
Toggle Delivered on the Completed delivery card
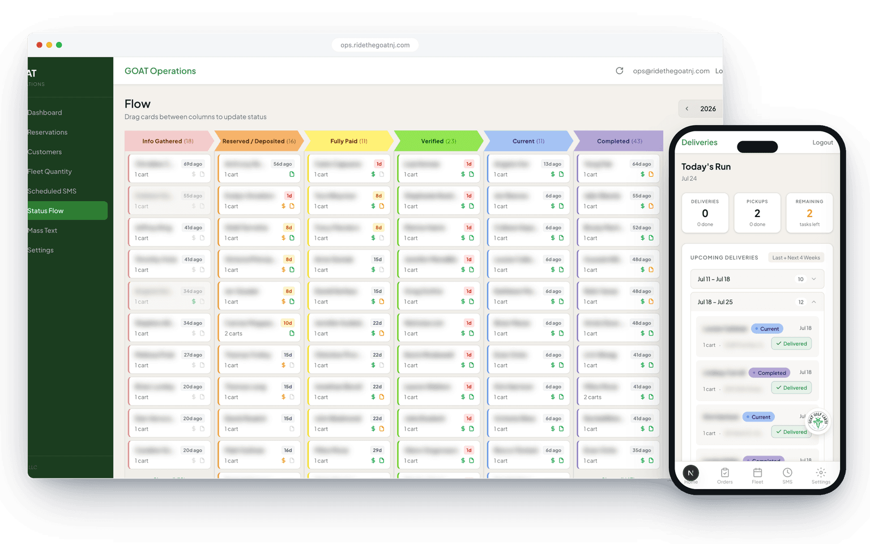[791, 388]
